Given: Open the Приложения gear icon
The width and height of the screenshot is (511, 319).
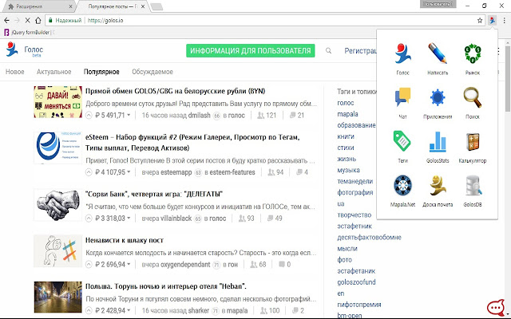Looking at the screenshot, I should 438,97.
